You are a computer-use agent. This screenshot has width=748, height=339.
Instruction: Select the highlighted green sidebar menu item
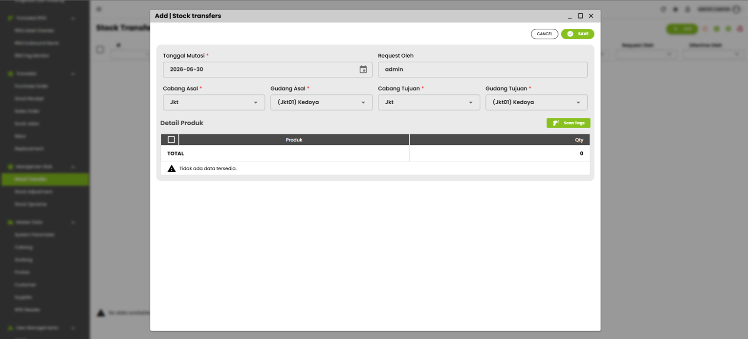(x=45, y=179)
